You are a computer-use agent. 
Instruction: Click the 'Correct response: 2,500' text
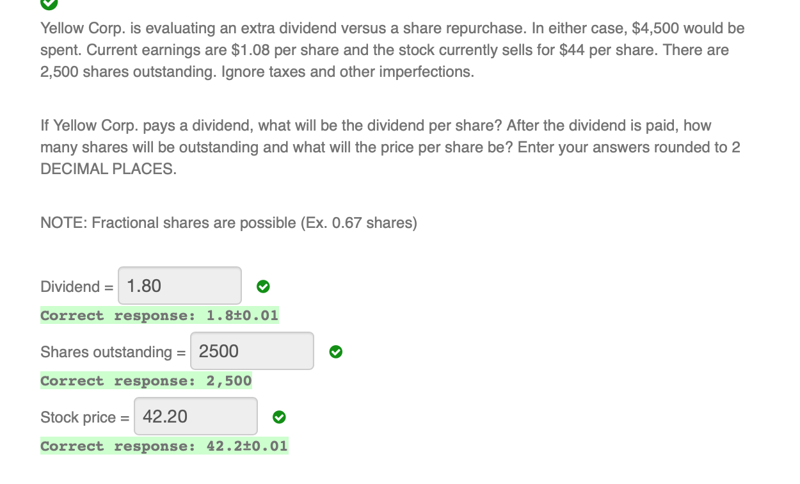[146, 380]
